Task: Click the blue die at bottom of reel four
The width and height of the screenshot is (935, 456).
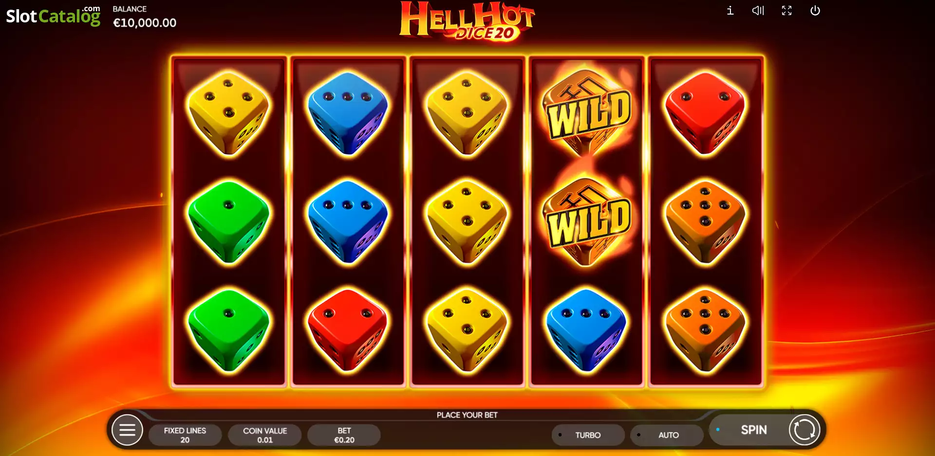Action: click(x=586, y=330)
